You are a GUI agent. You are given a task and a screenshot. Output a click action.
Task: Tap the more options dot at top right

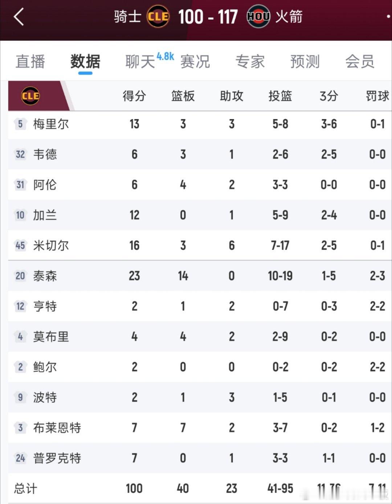tap(389, 16)
